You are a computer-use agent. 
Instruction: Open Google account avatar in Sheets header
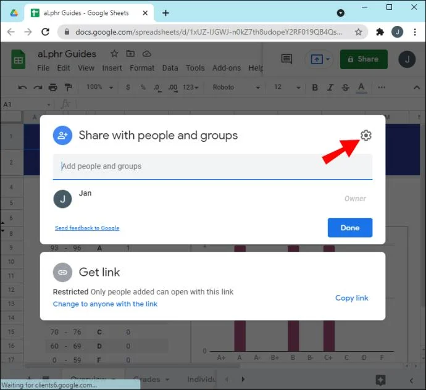[x=407, y=59]
